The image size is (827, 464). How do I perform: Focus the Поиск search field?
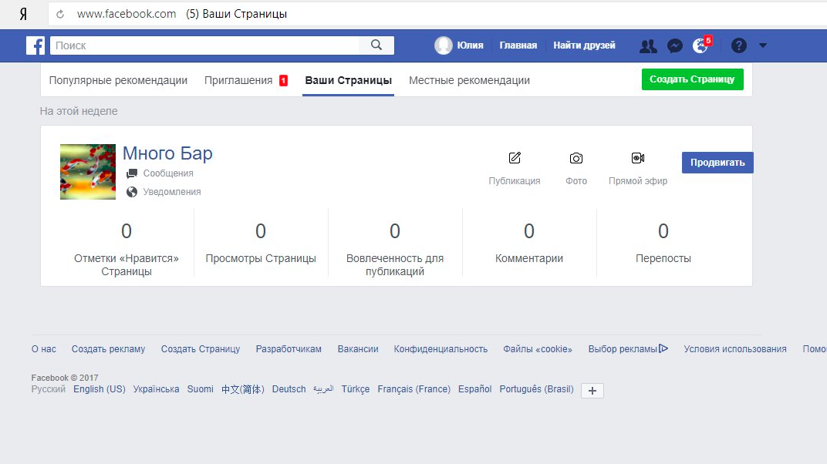[x=204, y=45]
